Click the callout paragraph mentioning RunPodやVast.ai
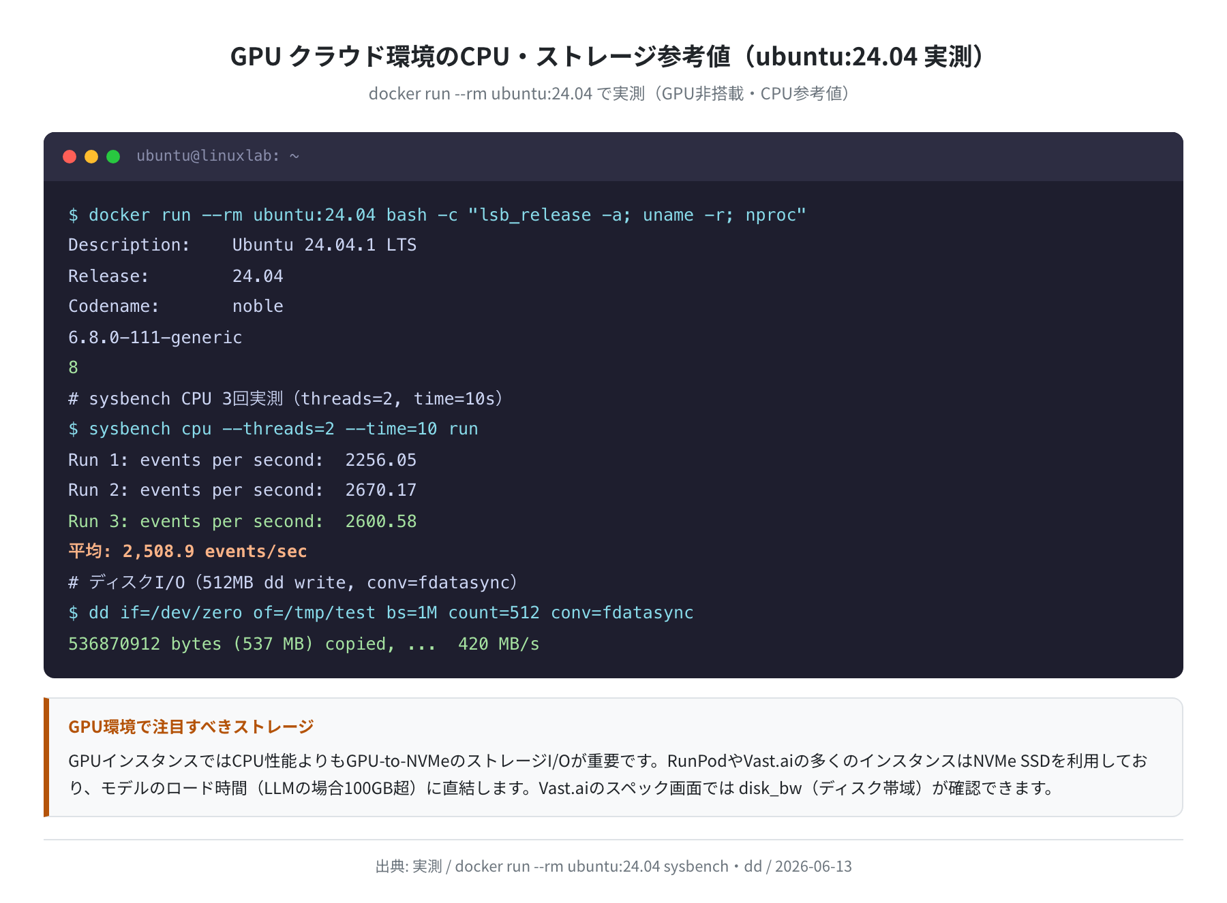This screenshot has height=903, width=1227. click(608, 774)
